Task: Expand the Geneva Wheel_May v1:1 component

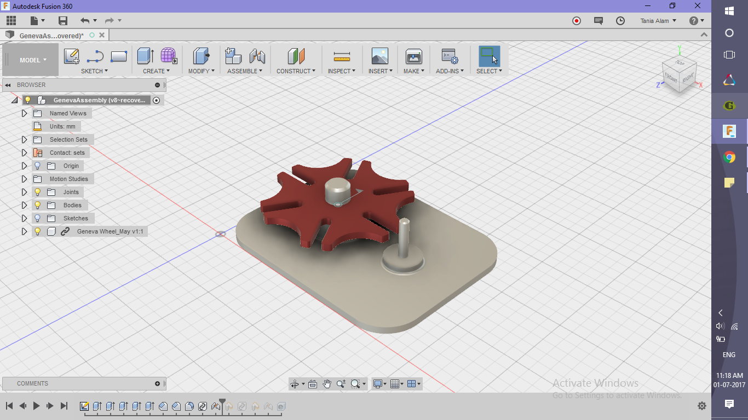Action: point(24,231)
